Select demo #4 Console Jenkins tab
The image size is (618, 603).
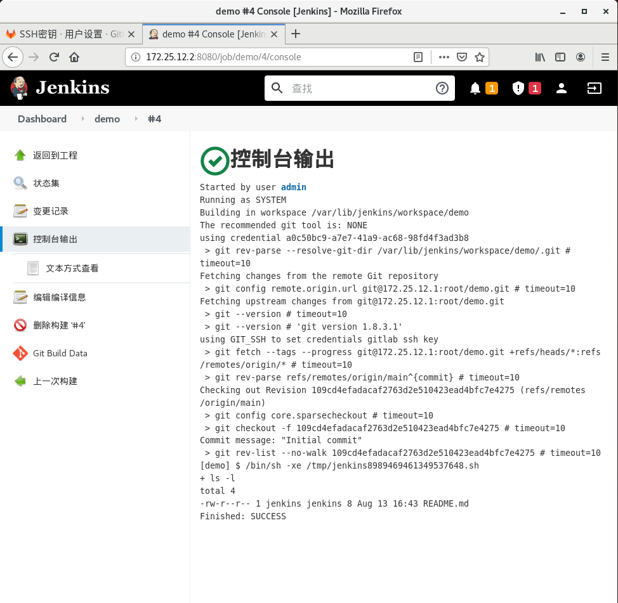[214, 34]
